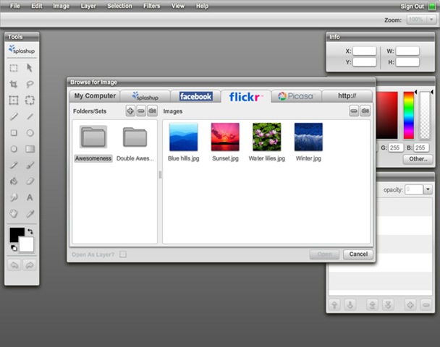Click the Undo arrow in Tools panel
Image resolution: width=440 pixels, height=347 pixels.
point(14,265)
